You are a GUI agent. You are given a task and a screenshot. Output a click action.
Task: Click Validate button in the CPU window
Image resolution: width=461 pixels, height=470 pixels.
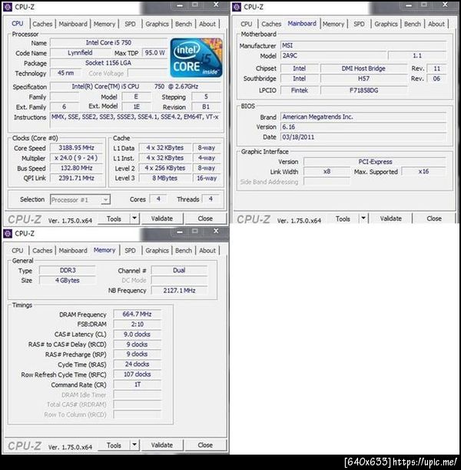click(x=162, y=218)
